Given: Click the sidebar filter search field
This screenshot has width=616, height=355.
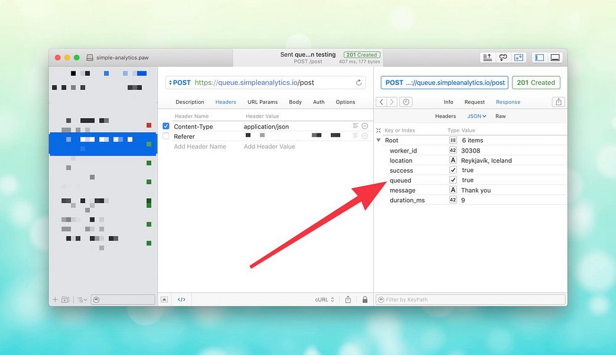Looking at the screenshot, I should (x=123, y=300).
